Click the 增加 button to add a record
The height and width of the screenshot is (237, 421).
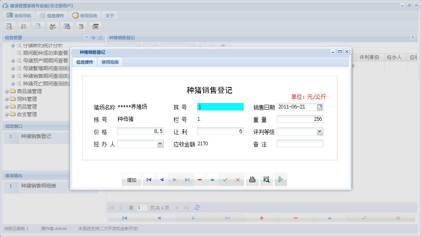pos(132,179)
